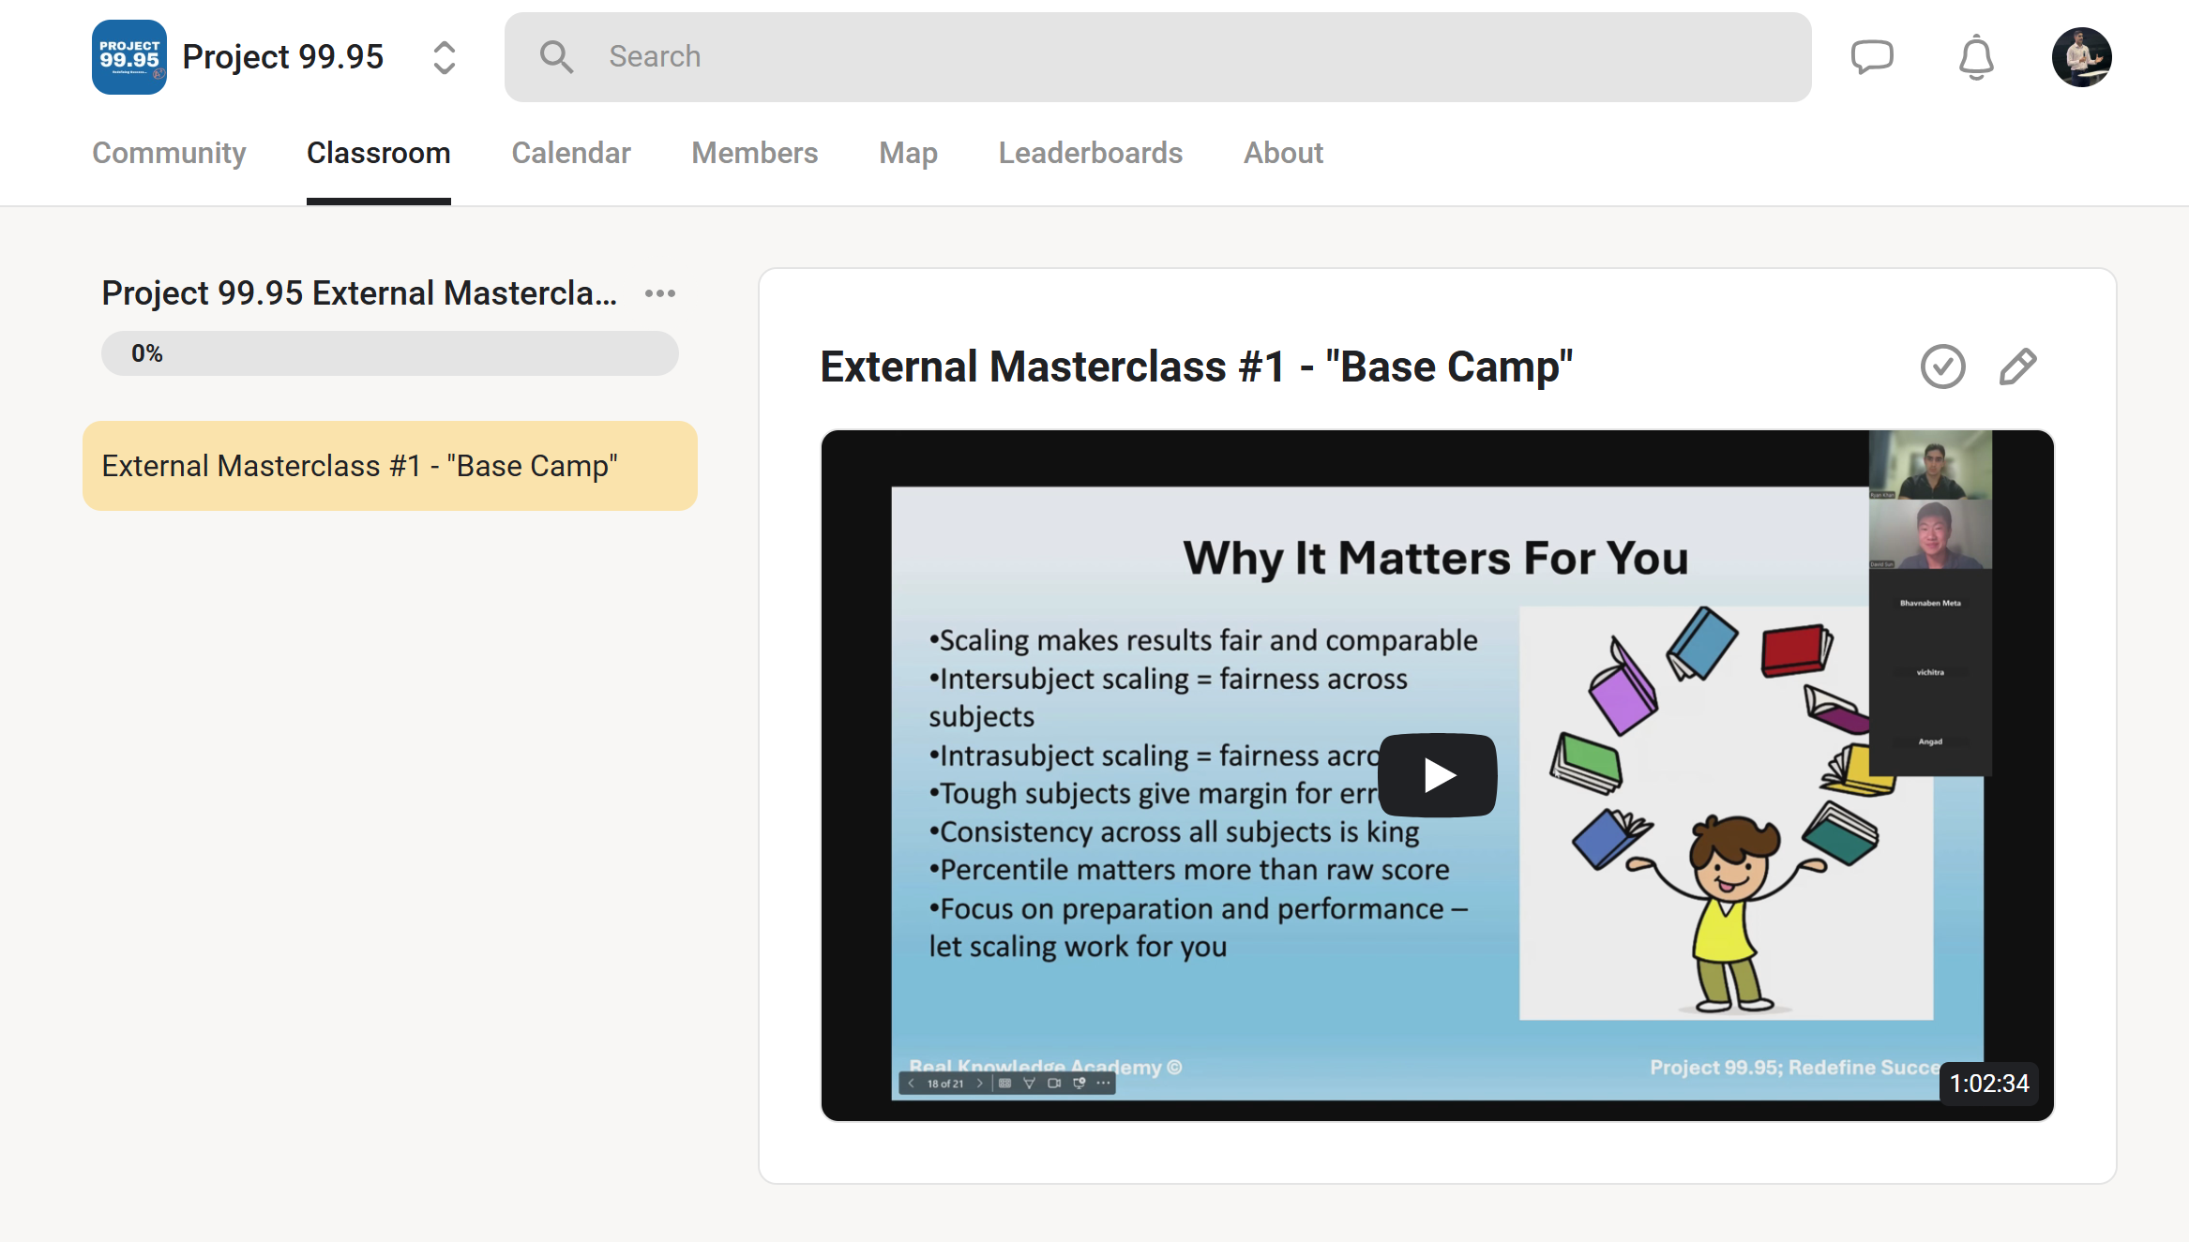This screenshot has height=1242, width=2189.
Task: View the Leaderboards tab
Action: pos(1090,153)
